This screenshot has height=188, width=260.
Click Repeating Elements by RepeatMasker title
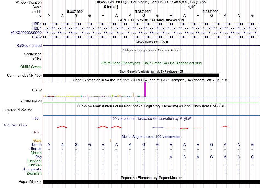pyautogui.click(x=151, y=178)
